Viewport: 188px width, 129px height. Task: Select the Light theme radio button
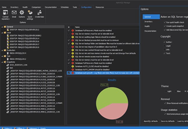pyautogui.click(x=166, y=91)
